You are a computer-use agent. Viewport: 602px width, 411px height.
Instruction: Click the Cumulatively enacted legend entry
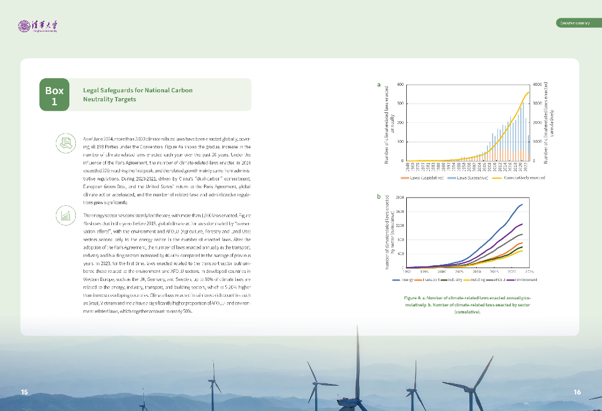(519, 178)
